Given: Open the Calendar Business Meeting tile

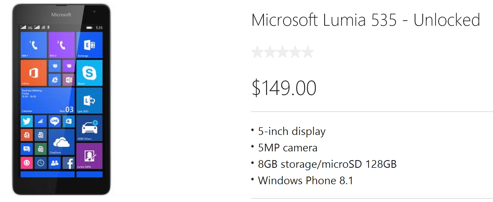Looking at the screenshot, I should pos(48,101).
